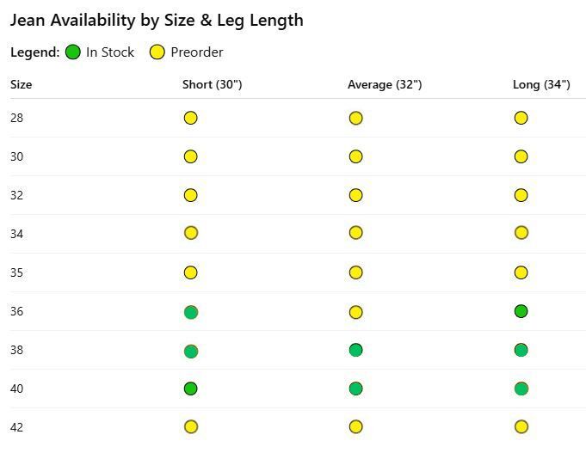Select the size 42 row label
The width and height of the screenshot is (586, 459).
[17, 427]
